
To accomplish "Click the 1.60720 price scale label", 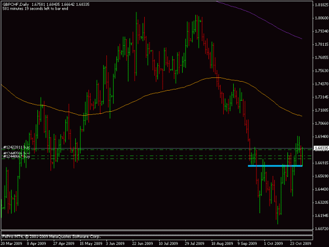I will coord(322,229).
